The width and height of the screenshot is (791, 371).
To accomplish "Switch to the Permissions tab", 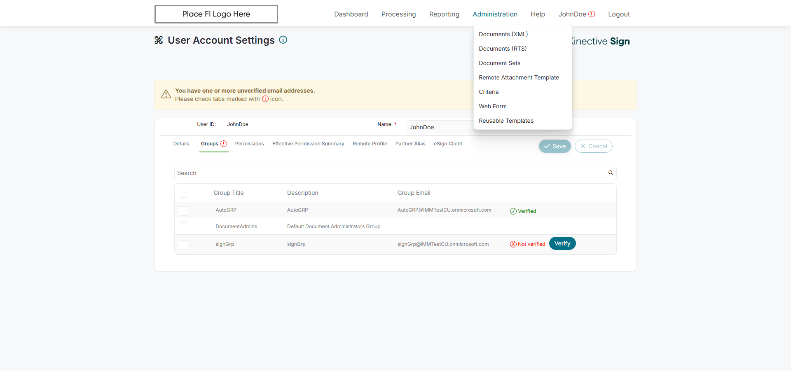I will point(249,144).
